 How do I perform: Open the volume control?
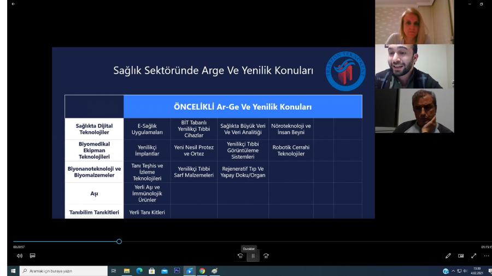(19, 255)
